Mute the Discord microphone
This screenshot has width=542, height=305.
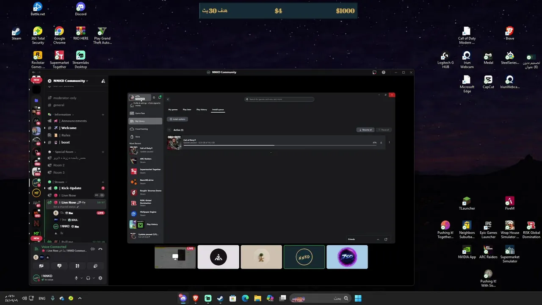click(x=77, y=278)
